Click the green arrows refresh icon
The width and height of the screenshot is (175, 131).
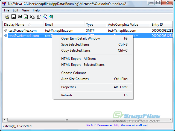[x=26, y=17]
